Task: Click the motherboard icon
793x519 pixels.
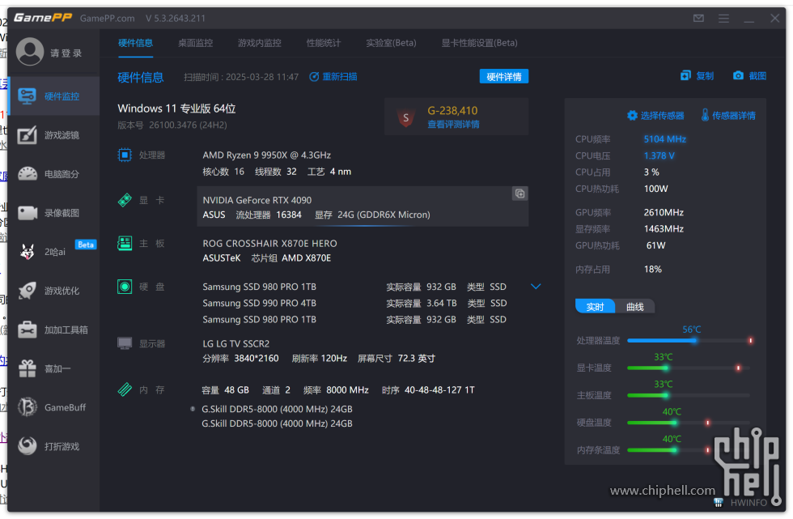Action: click(x=125, y=244)
